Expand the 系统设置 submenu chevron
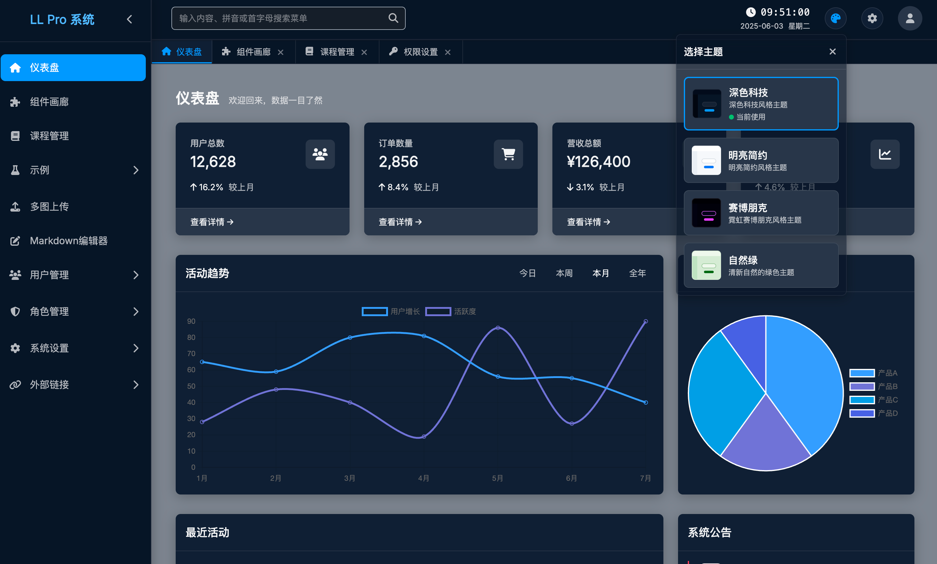 click(136, 348)
